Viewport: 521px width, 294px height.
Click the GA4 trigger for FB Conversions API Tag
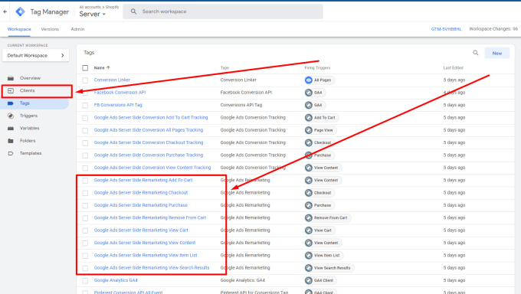tap(315, 105)
